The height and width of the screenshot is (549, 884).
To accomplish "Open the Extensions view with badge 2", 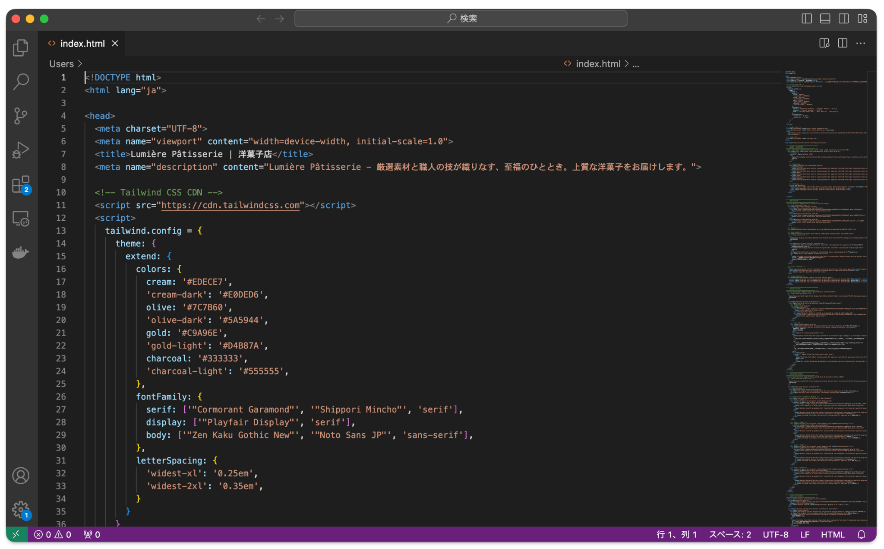I will [21, 184].
